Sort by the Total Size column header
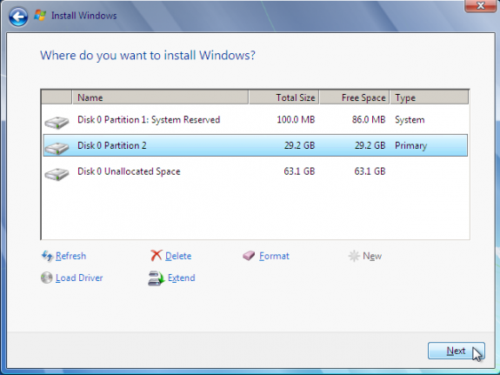Viewport: 500px width, 375px height. pyautogui.click(x=283, y=97)
